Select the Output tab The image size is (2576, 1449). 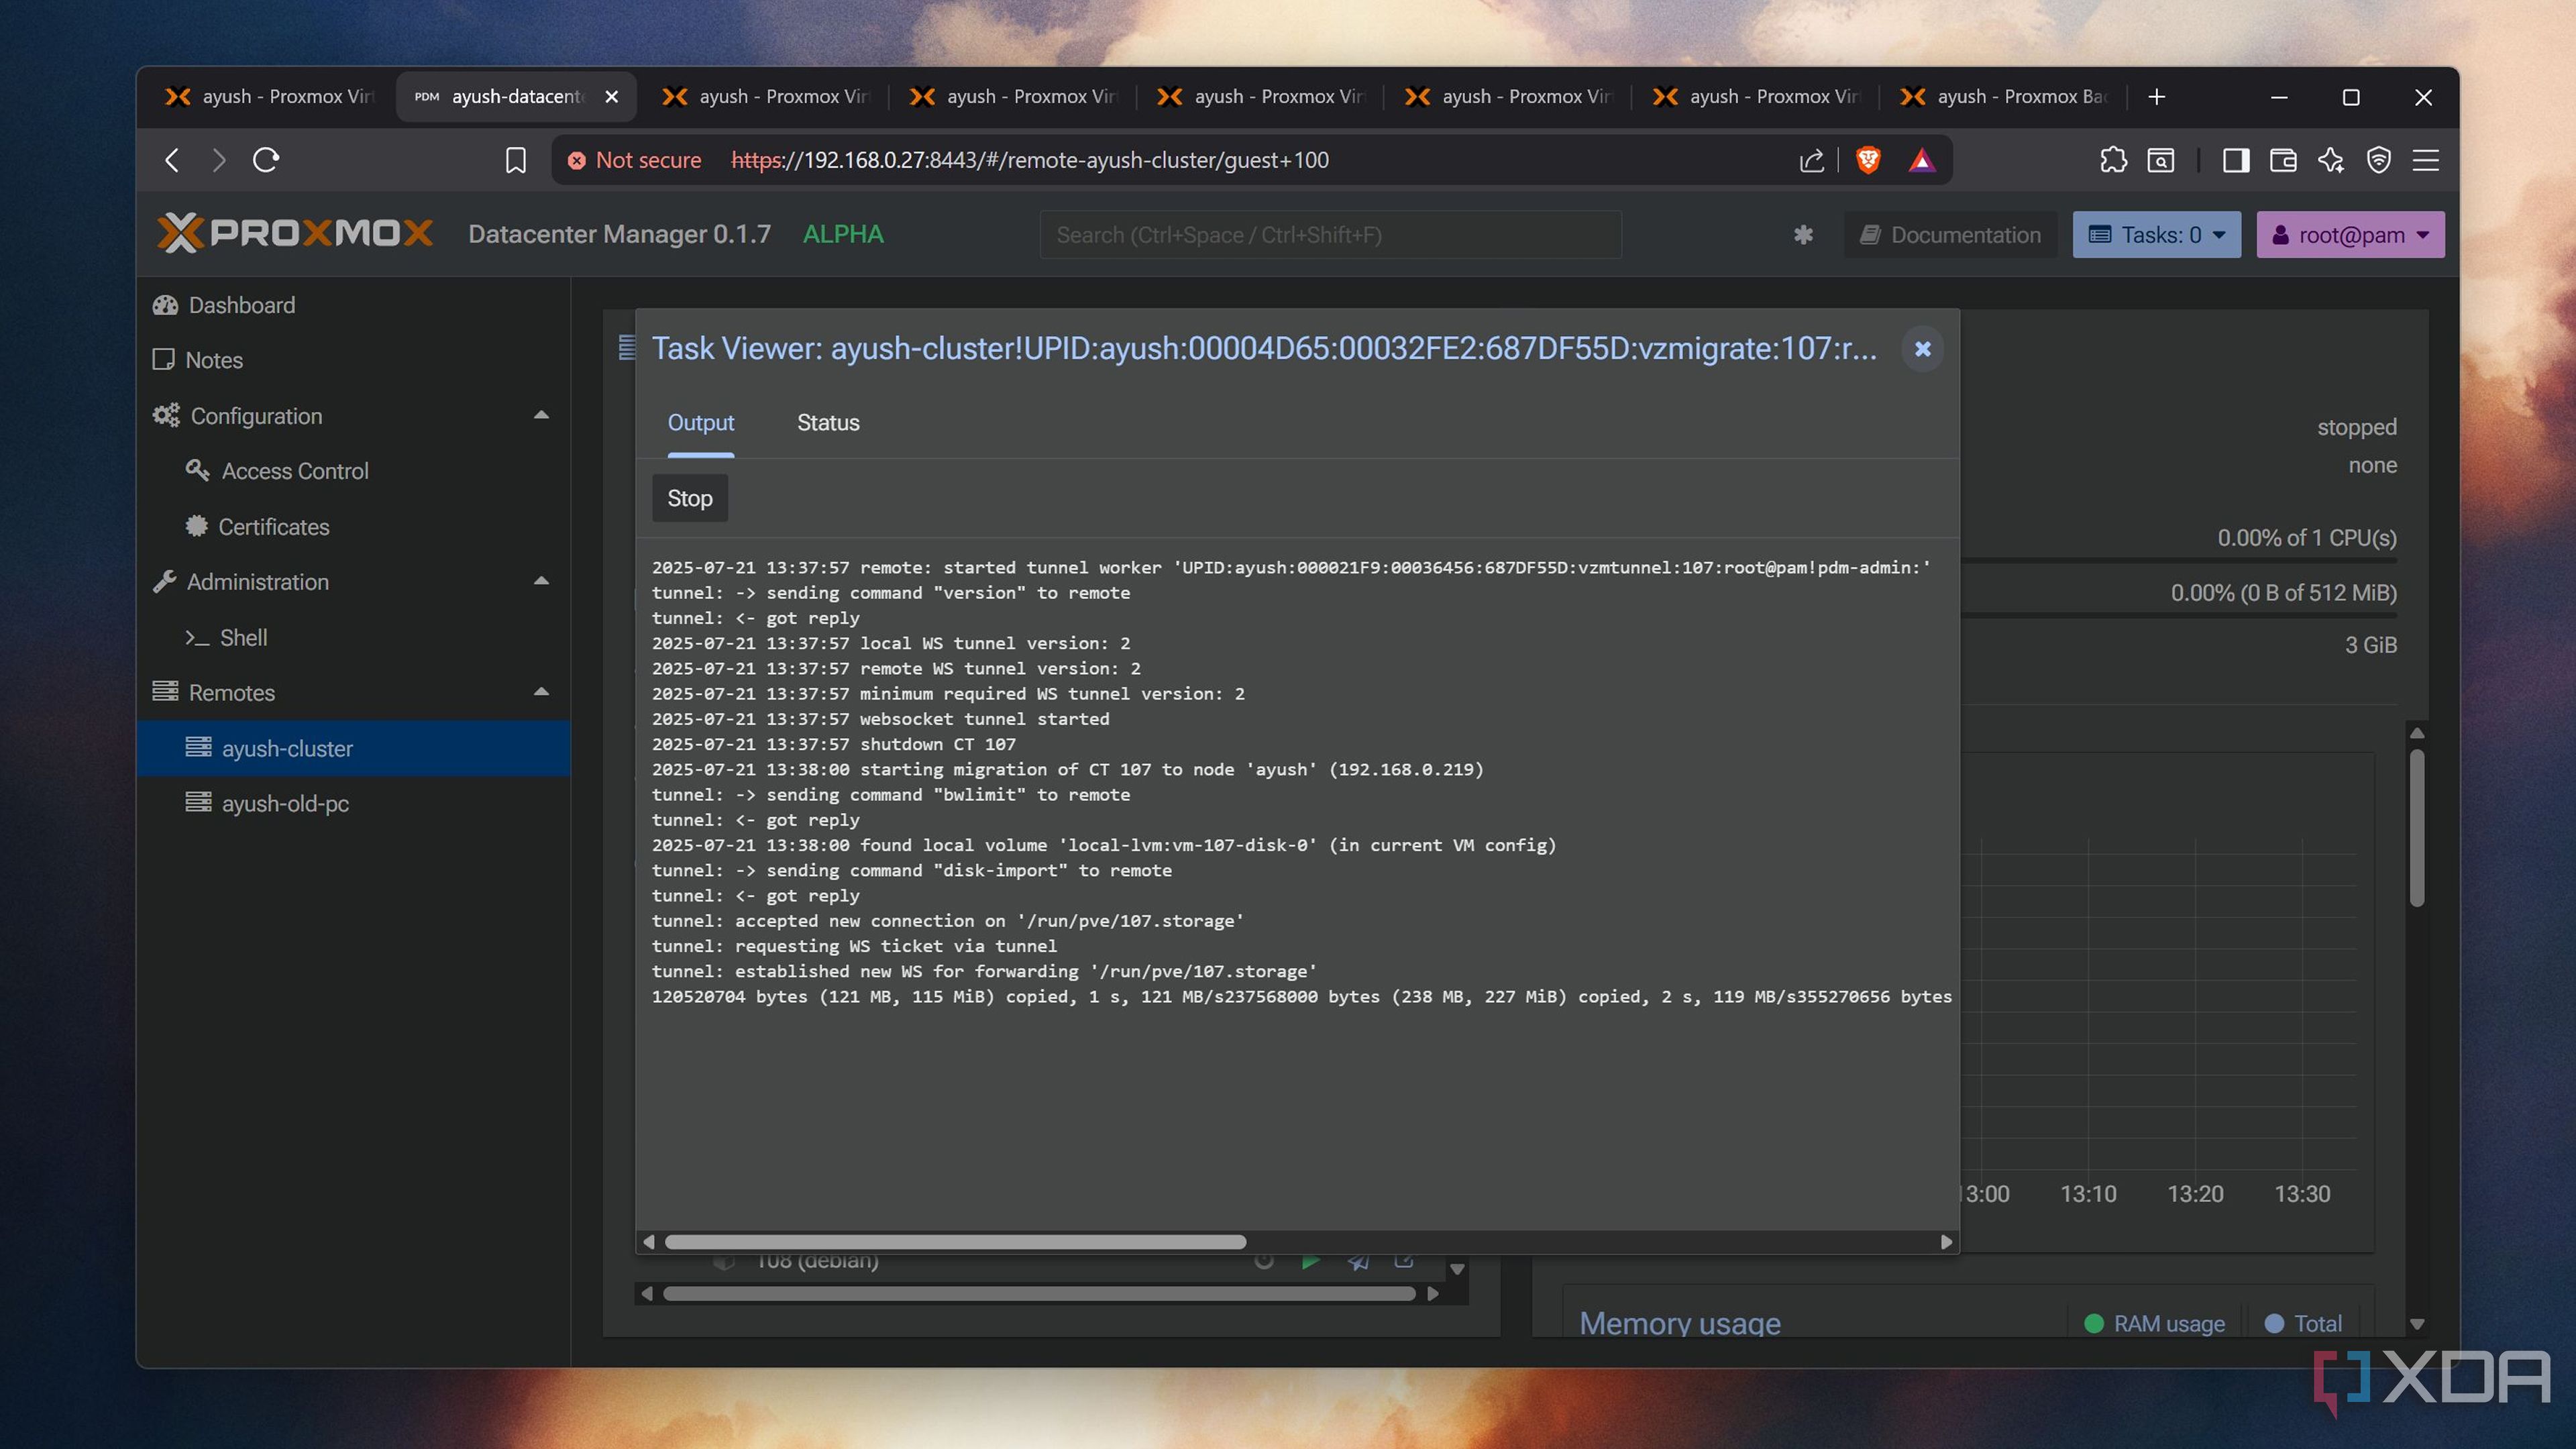pyautogui.click(x=701, y=423)
